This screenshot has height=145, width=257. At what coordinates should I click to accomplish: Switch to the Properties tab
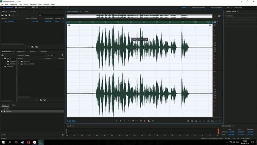(44, 52)
